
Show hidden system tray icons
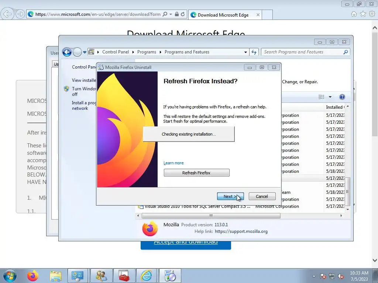coord(314,276)
